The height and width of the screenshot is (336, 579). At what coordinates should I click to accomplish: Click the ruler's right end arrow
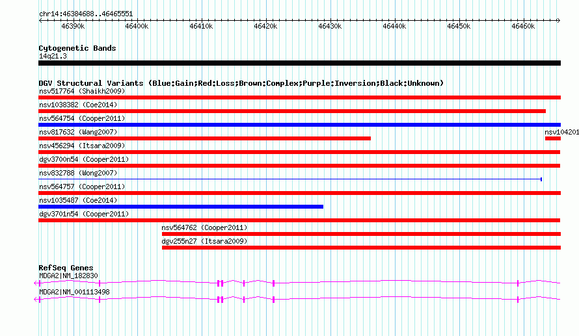point(558,20)
